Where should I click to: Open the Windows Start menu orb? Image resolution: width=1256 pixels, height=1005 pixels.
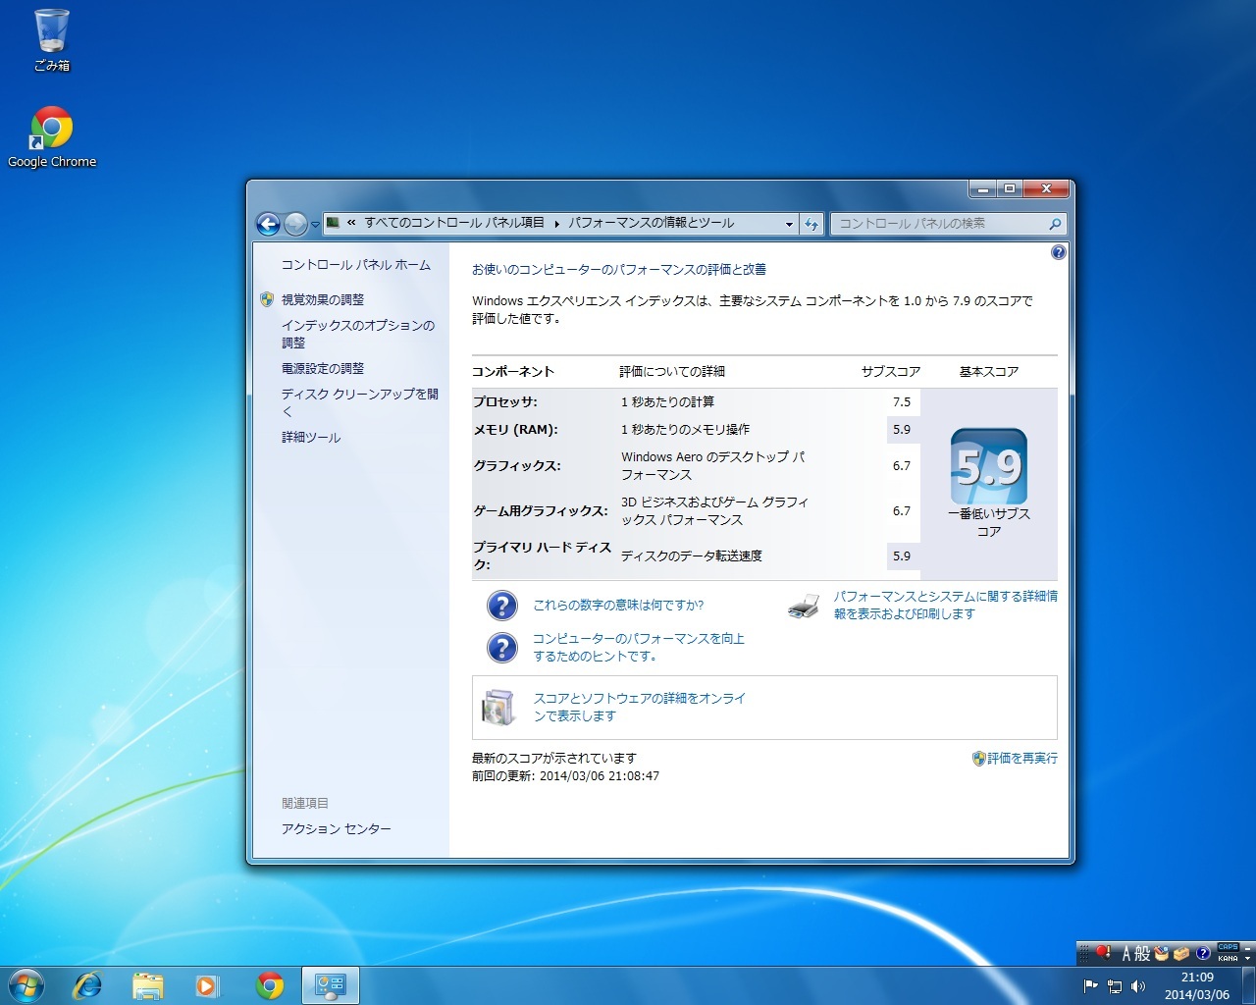point(26,985)
